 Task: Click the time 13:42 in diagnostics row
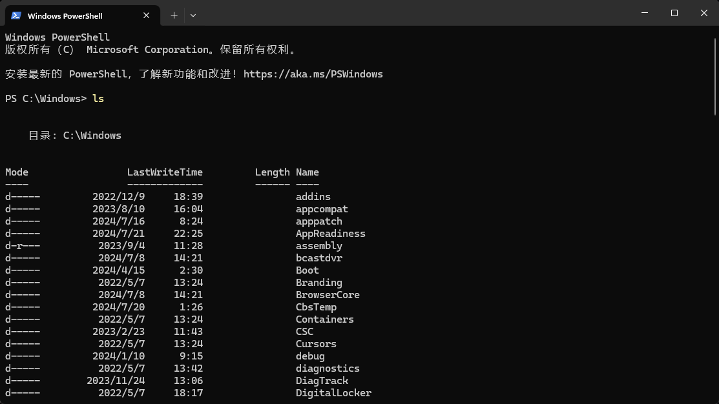tap(189, 369)
